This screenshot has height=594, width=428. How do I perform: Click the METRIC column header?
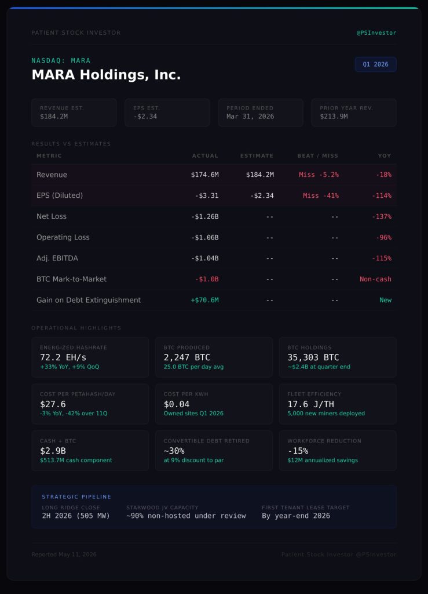pyautogui.click(x=49, y=155)
